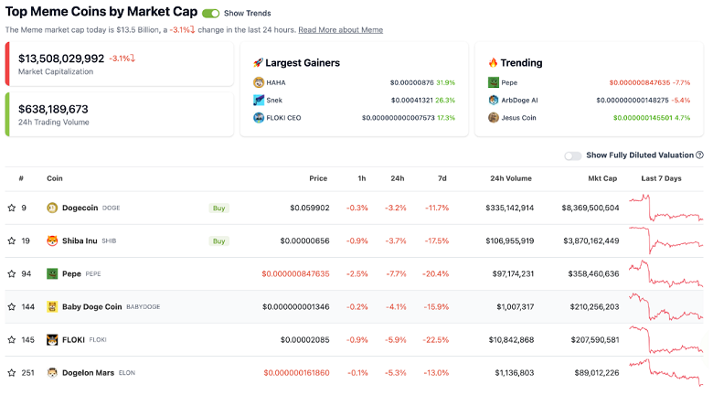Viewport: 713px width, 395px height.
Task: Sort table by Mkt Cap column
Action: tap(602, 178)
